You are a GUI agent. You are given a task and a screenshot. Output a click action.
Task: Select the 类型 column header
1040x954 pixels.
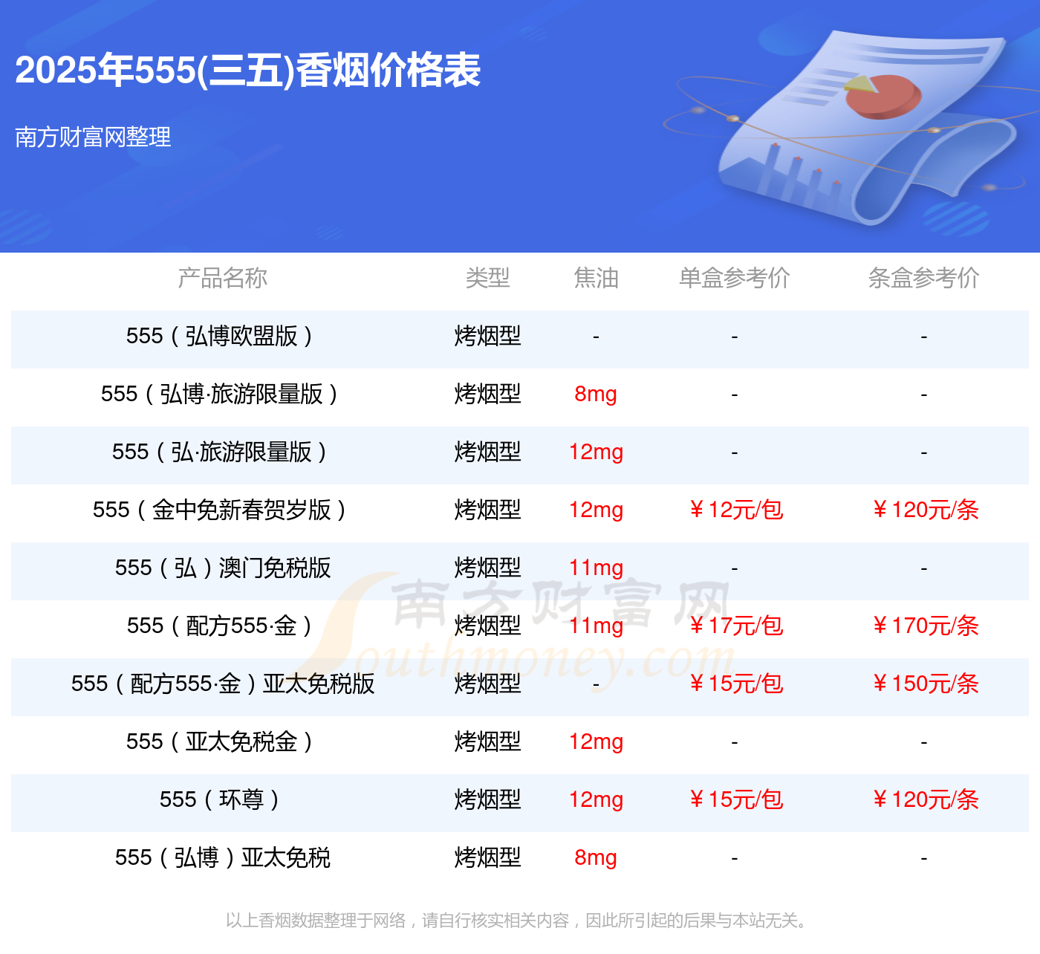tap(487, 278)
